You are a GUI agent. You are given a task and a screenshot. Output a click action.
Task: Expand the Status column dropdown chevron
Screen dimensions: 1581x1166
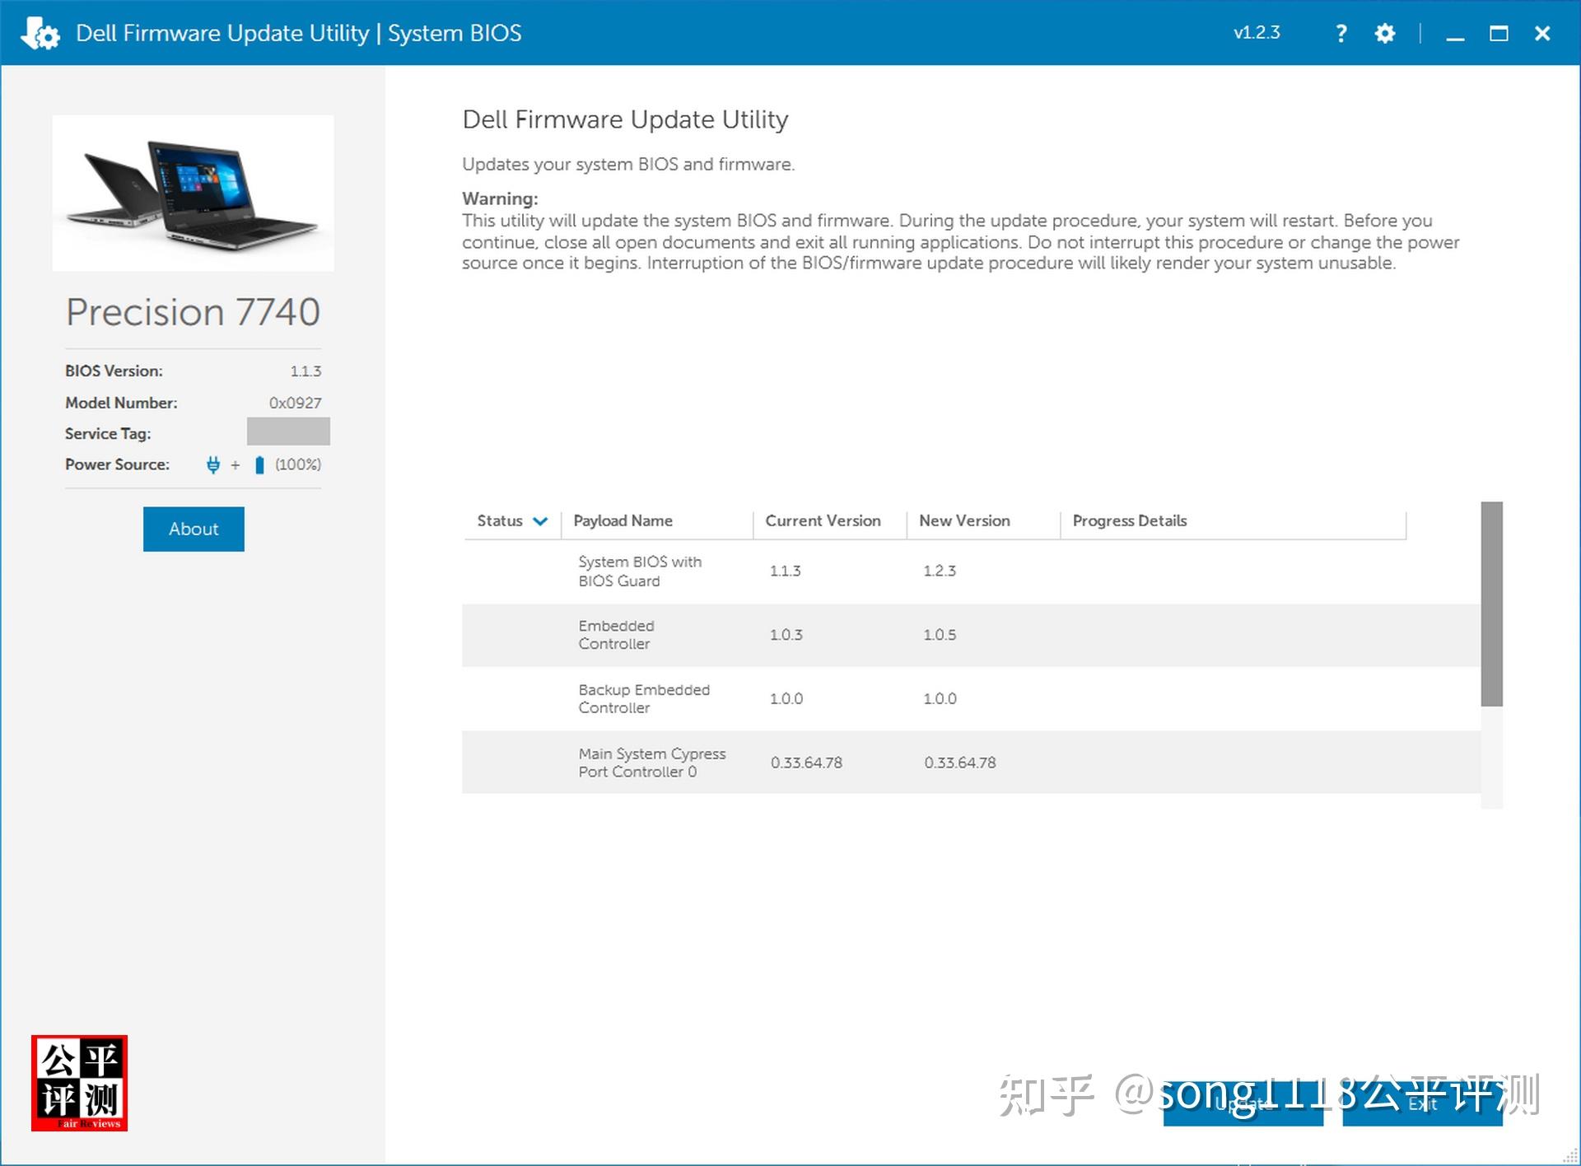[540, 521]
